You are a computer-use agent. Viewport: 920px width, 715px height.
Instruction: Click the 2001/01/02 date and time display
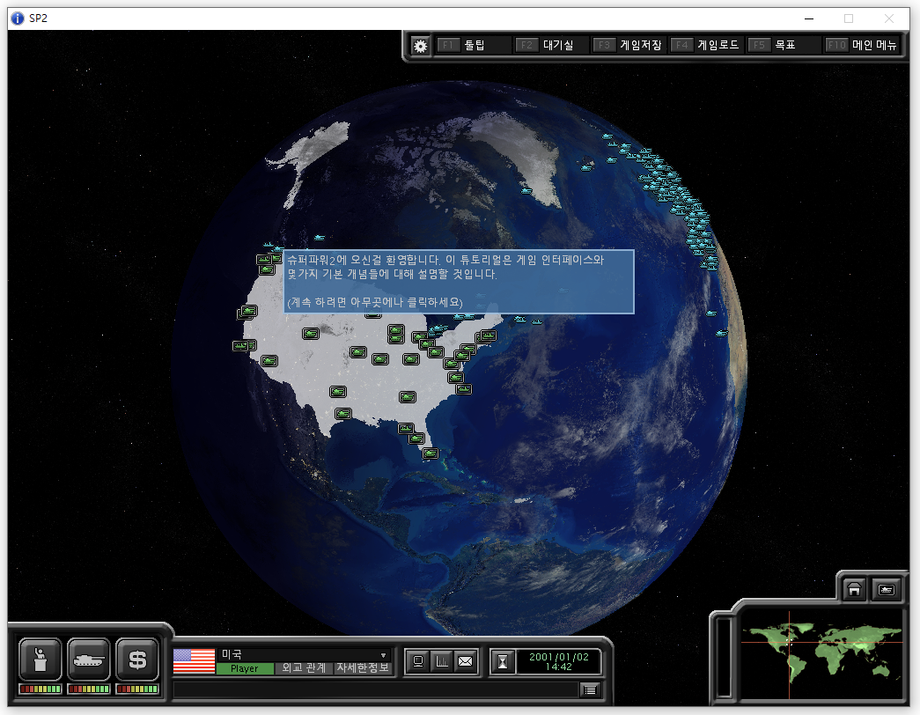(558, 661)
